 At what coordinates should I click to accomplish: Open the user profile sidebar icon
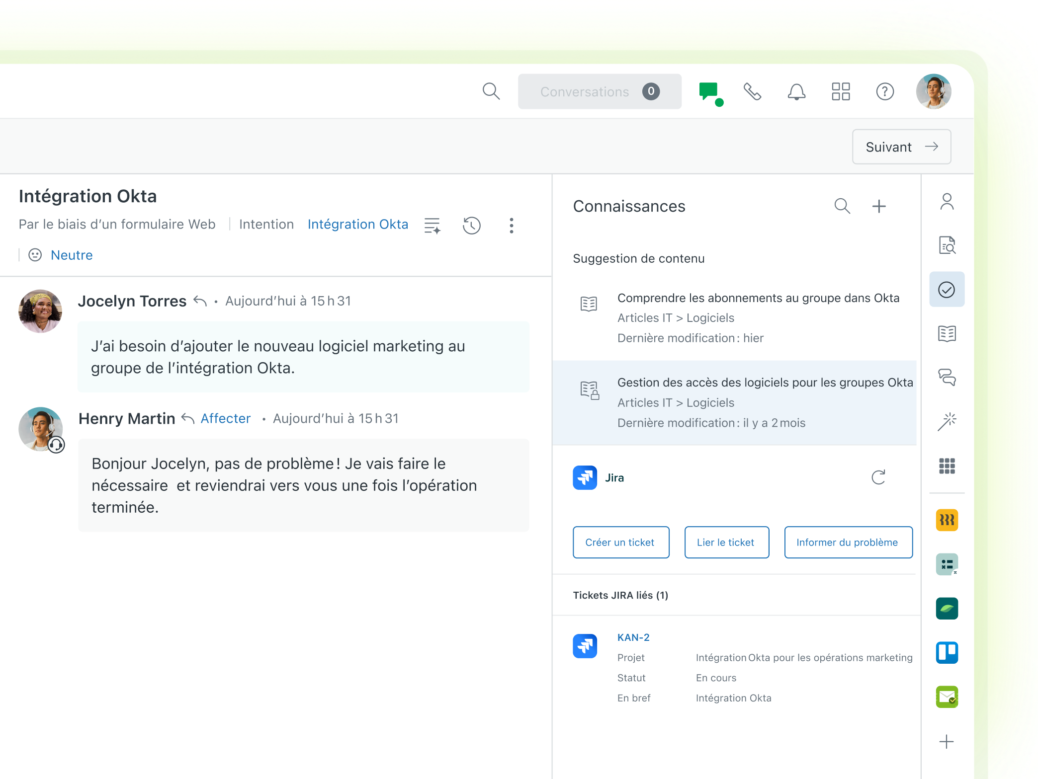[x=947, y=202]
